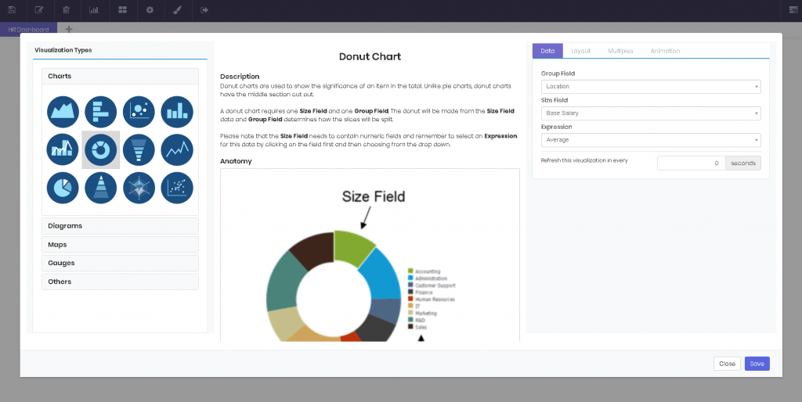The height and width of the screenshot is (402, 802).
Task: Click the bar chart icon in top toolbar
Action: click(94, 9)
